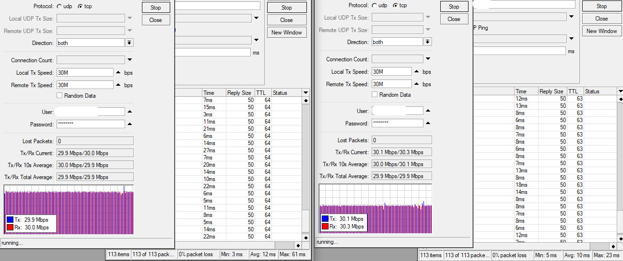Sort by Reply Size in left-hand ping table
The width and height of the screenshot is (623, 261).
click(x=240, y=92)
